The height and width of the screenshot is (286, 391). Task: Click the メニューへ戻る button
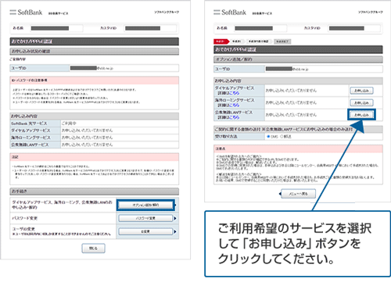(x=298, y=194)
